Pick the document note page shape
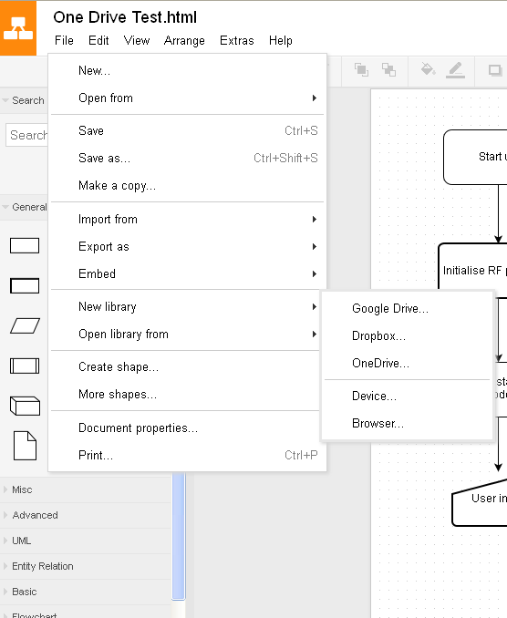Screen dimensions: 507x618 click(25, 446)
